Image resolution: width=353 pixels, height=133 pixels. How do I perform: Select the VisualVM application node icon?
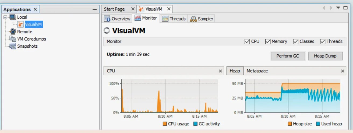(20, 24)
